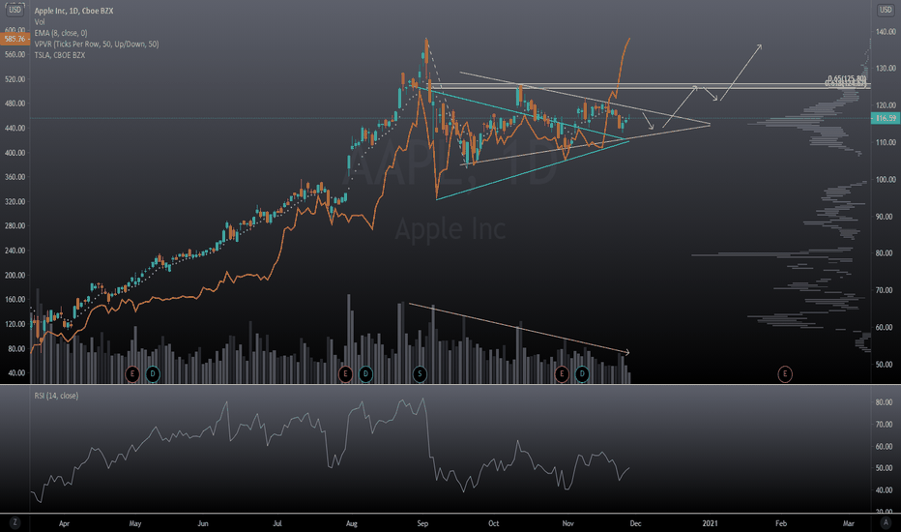Click the Jun label on time axis
This screenshot has height=532, width=901.
pyautogui.click(x=203, y=523)
